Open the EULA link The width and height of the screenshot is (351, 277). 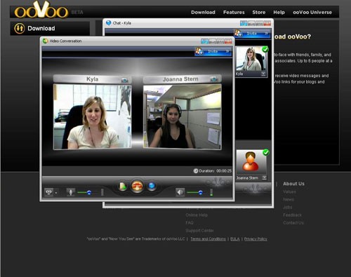[x=235, y=239]
